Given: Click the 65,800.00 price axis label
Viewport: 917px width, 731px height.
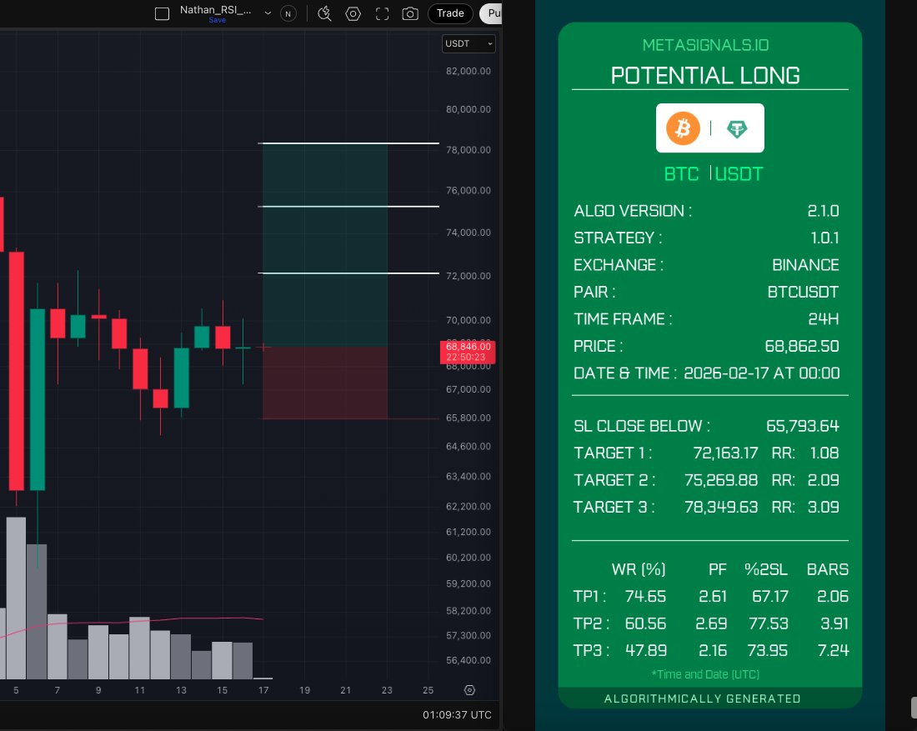Looking at the screenshot, I should [x=469, y=418].
